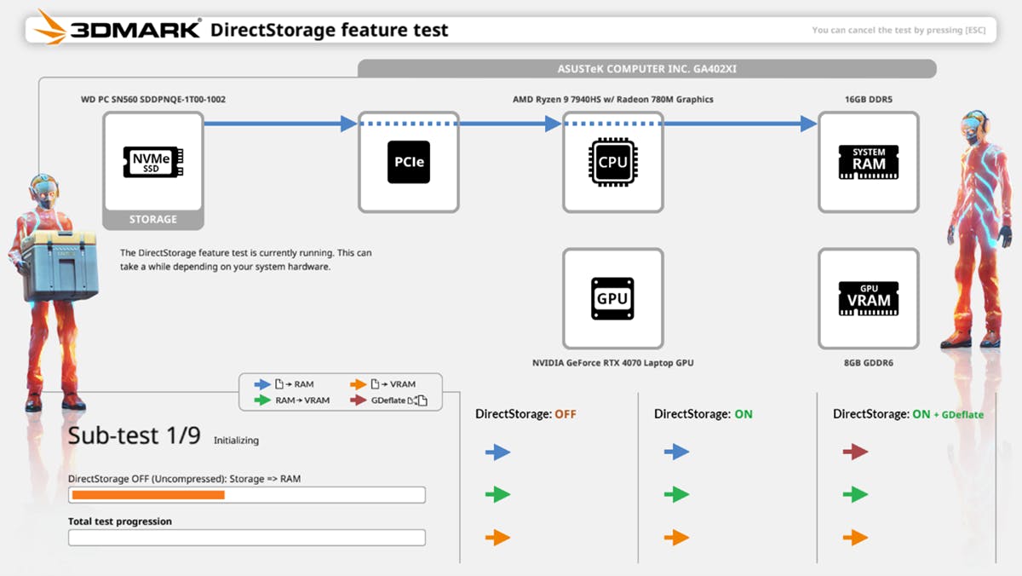Click the 3DMark logo
1022x576 pixels.
pyautogui.click(x=117, y=31)
